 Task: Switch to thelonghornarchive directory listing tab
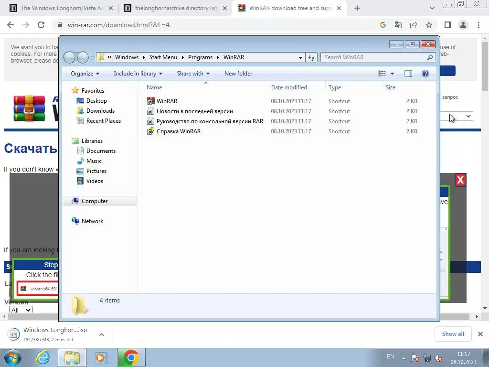coord(176,8)
